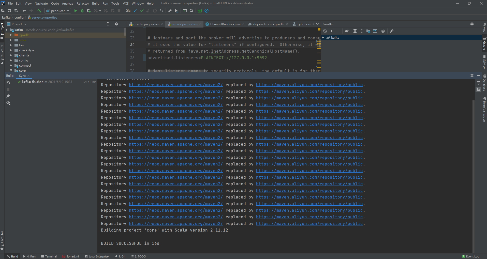Collapse the core folder
487x259 pixels.
[11, 70]
